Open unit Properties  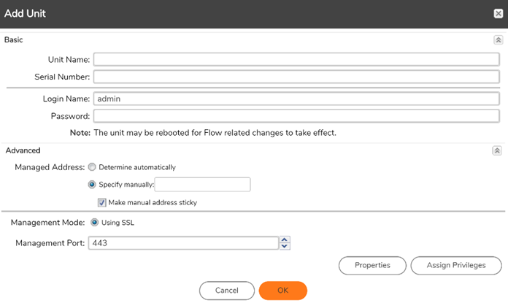[372, 265]
